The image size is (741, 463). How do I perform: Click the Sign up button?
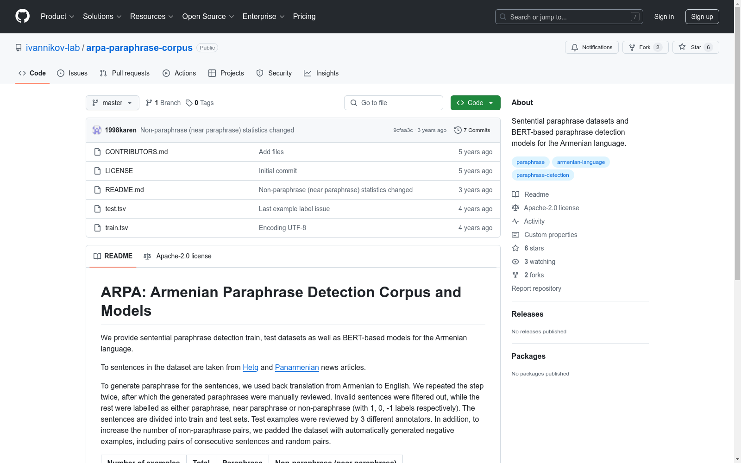click(x=702, y=17)
